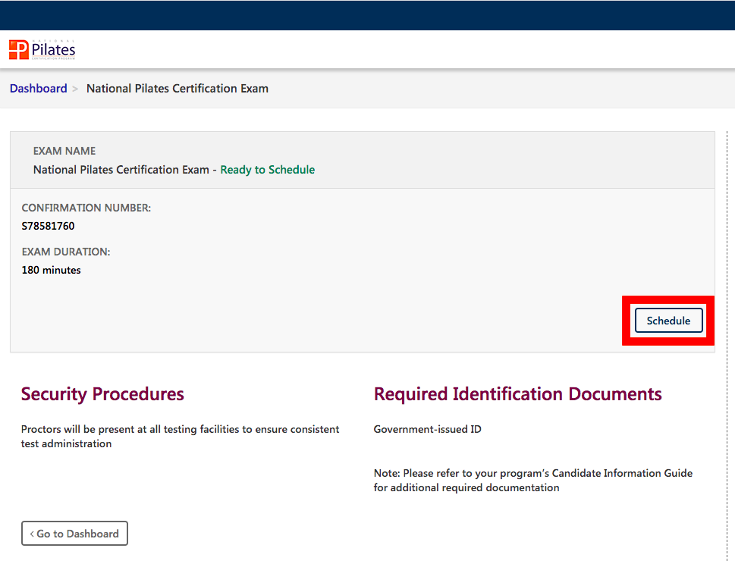Viewport: 735px width, 567px height.
Task: Click the EXAM DURATION label
Action: click(x=66, y=252)
